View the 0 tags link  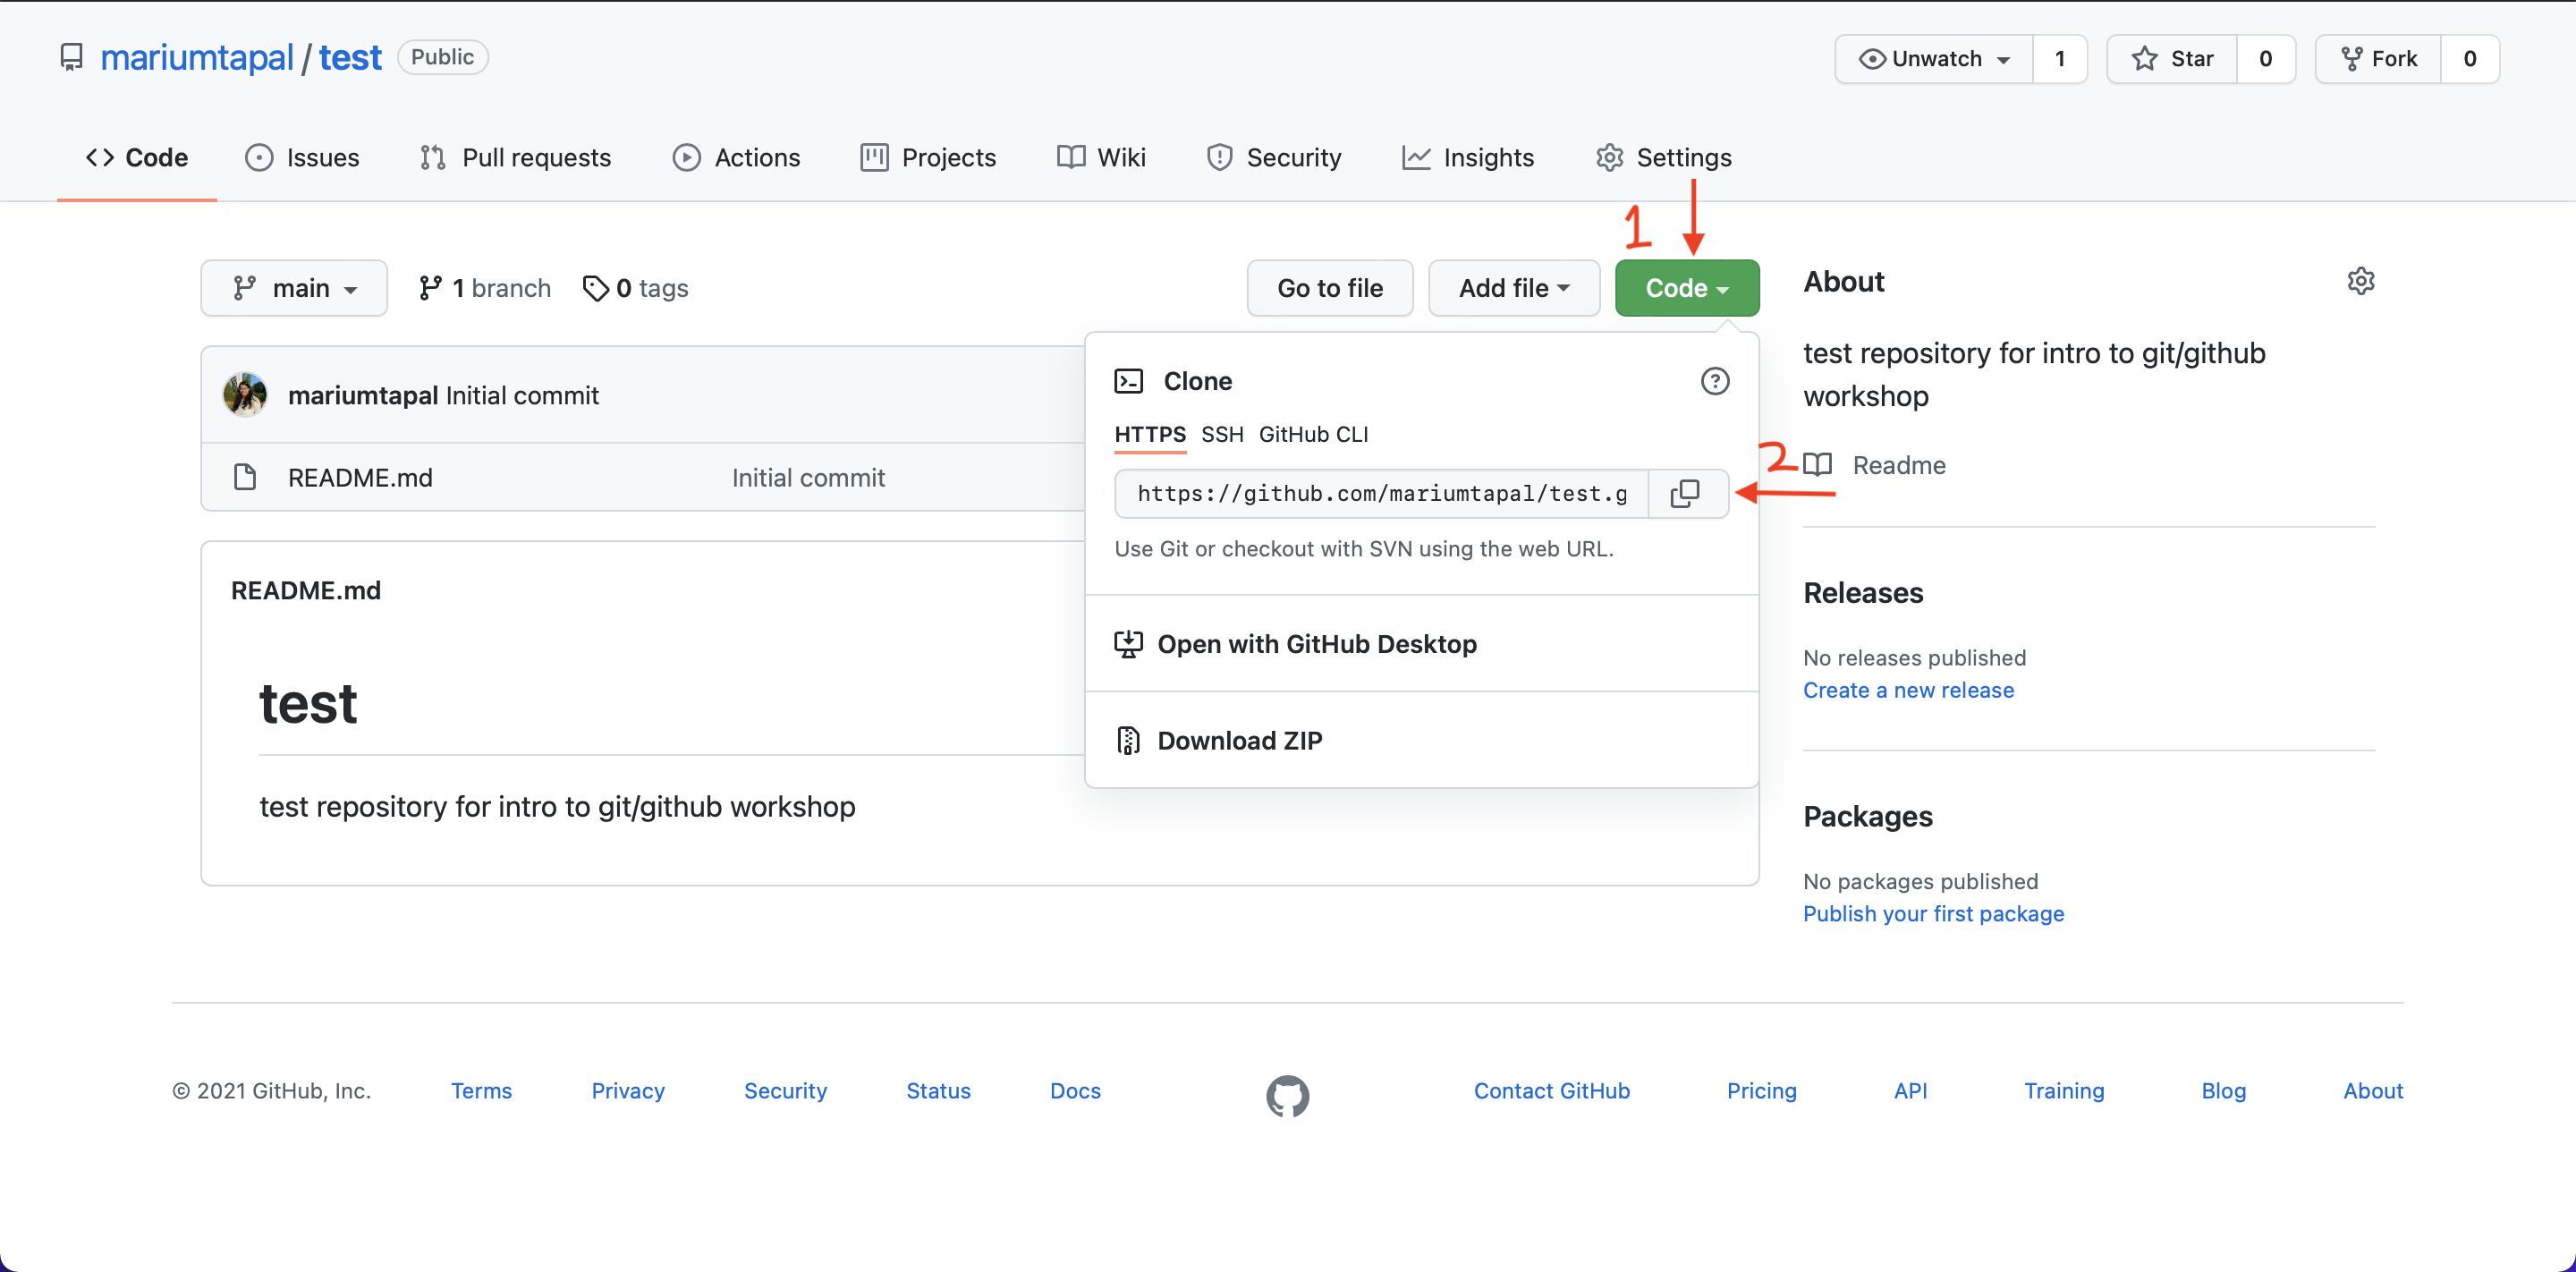point(636,288)
